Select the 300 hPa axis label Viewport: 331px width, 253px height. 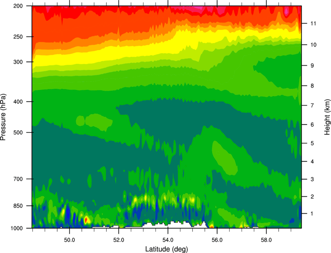click(18, 62)
